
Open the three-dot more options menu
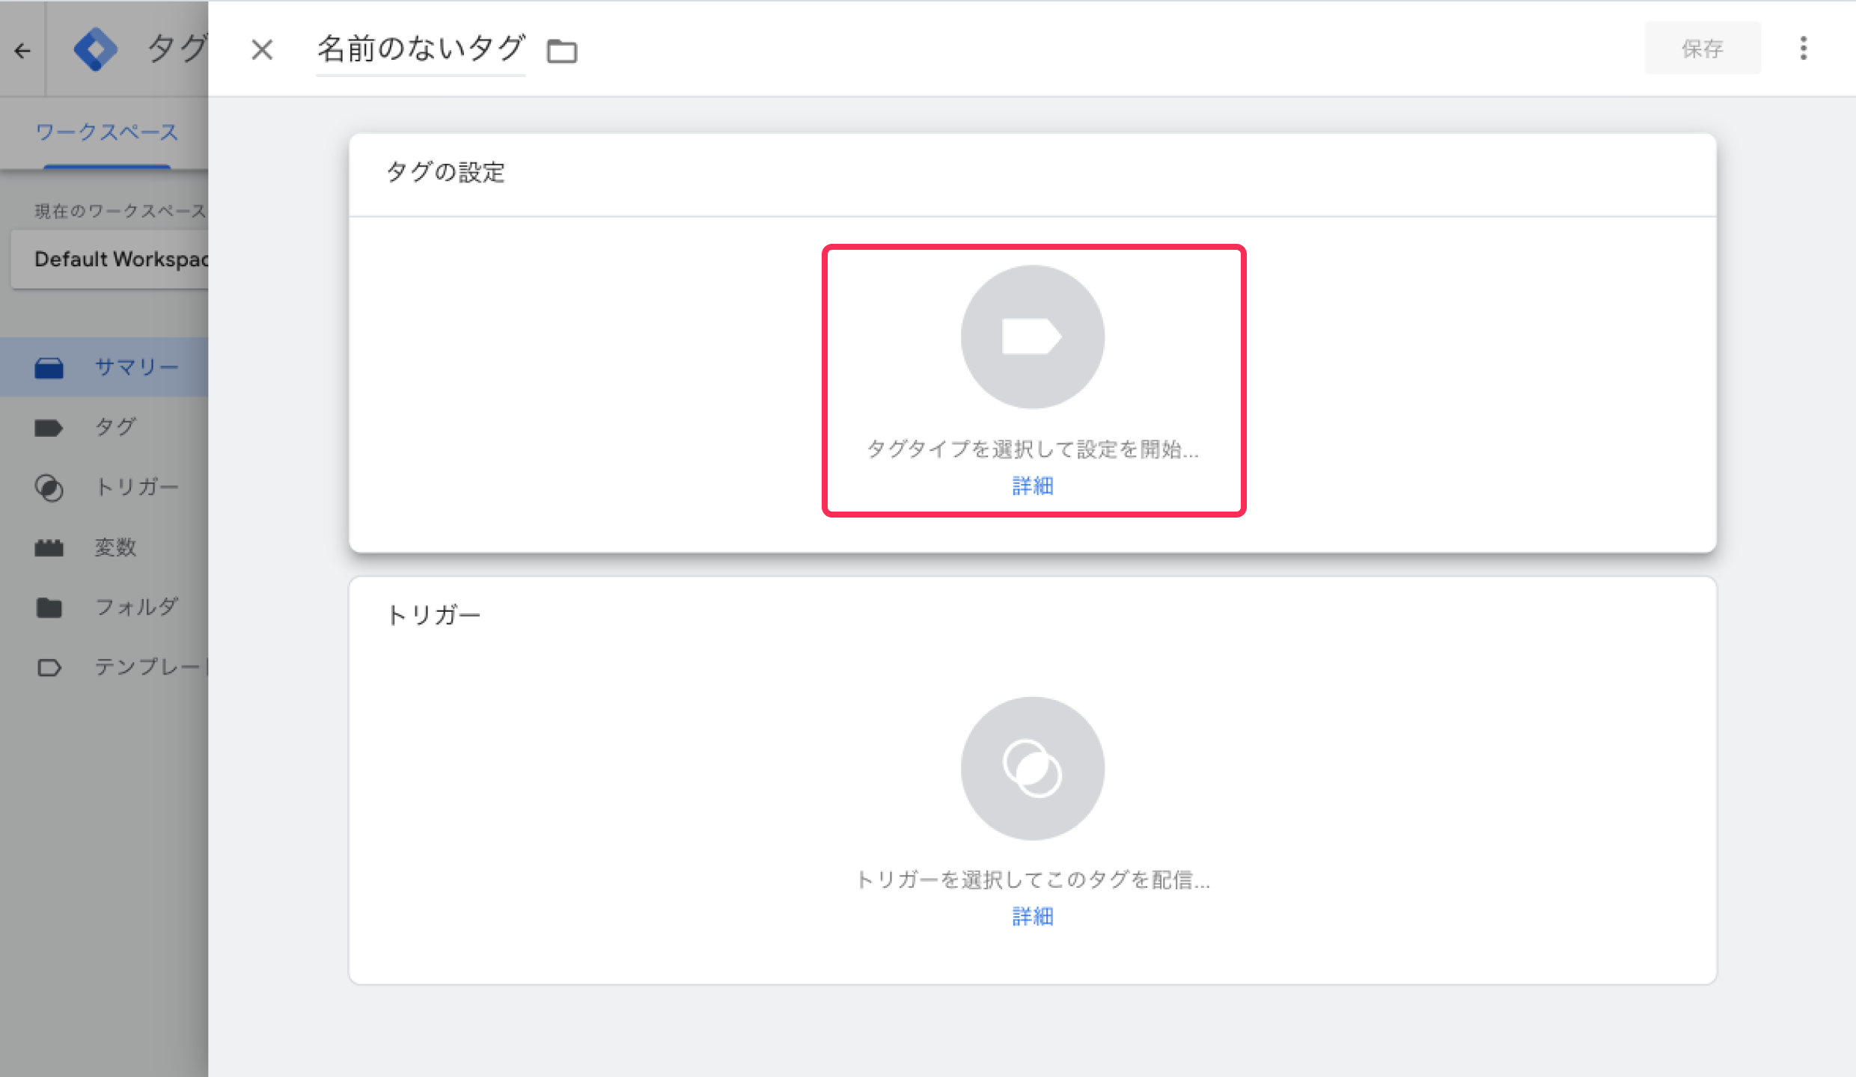[1803, 49]
